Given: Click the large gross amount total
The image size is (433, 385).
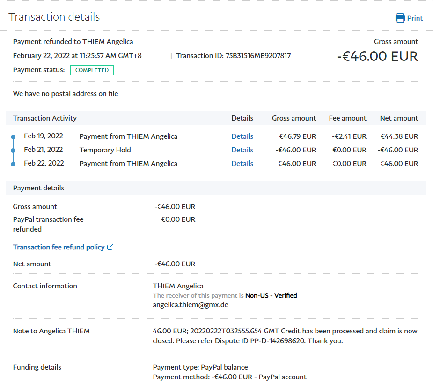Looking at the screenshot, I should (377, 56).
